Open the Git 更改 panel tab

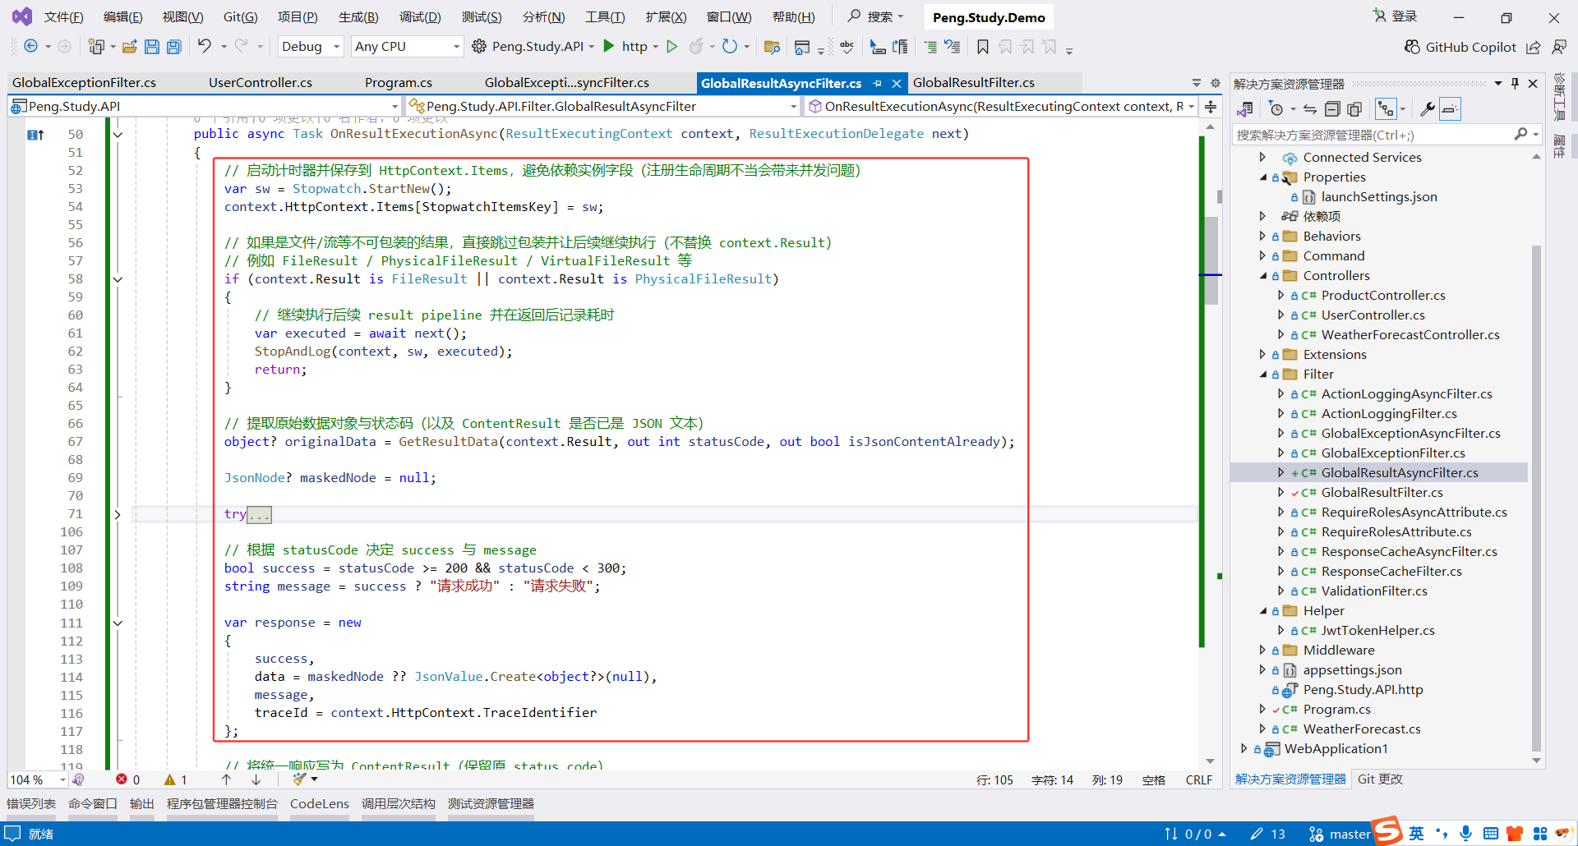(x=1380, y=779)
